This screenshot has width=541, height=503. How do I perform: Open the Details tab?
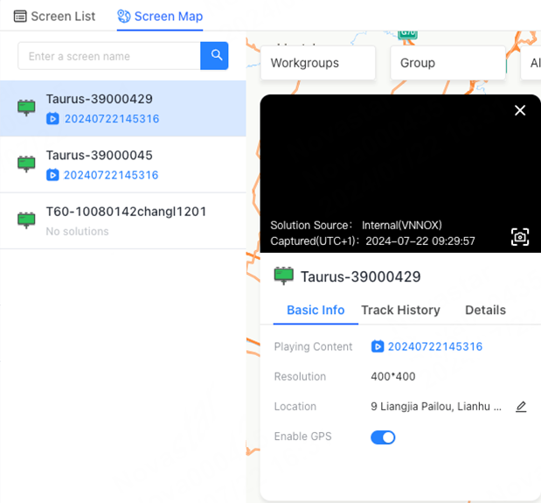pyautogui.click(x=485, y=310)
